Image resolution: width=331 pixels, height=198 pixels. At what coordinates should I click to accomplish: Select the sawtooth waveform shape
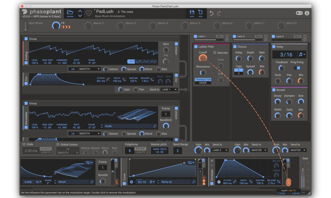click(x=131, y=62)
